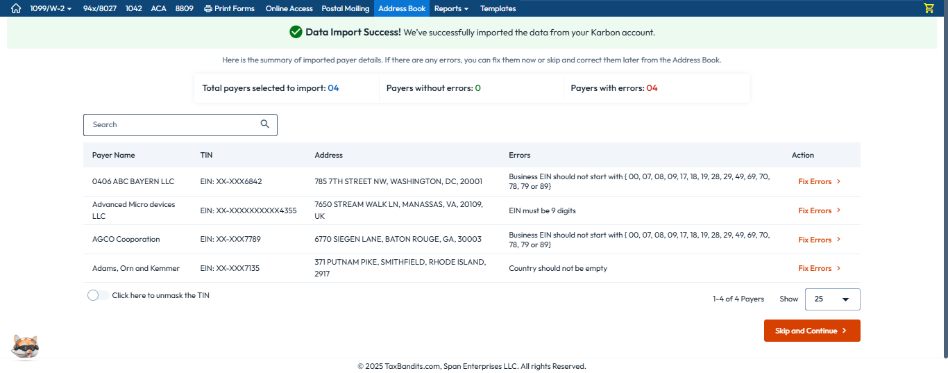The width and height of the screenshot is (948, 373).
Task: Open the raccoon chat assistant icon
Action: pyautogui.click(x=26, y=346)
